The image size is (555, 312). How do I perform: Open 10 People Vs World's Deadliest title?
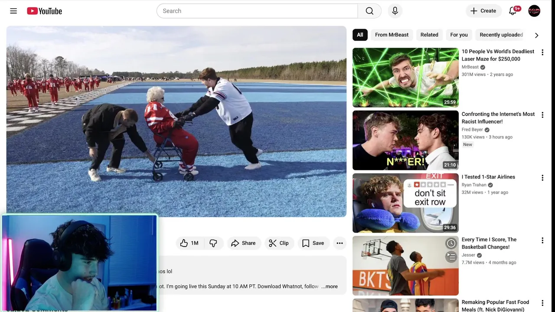coord(498,55)
